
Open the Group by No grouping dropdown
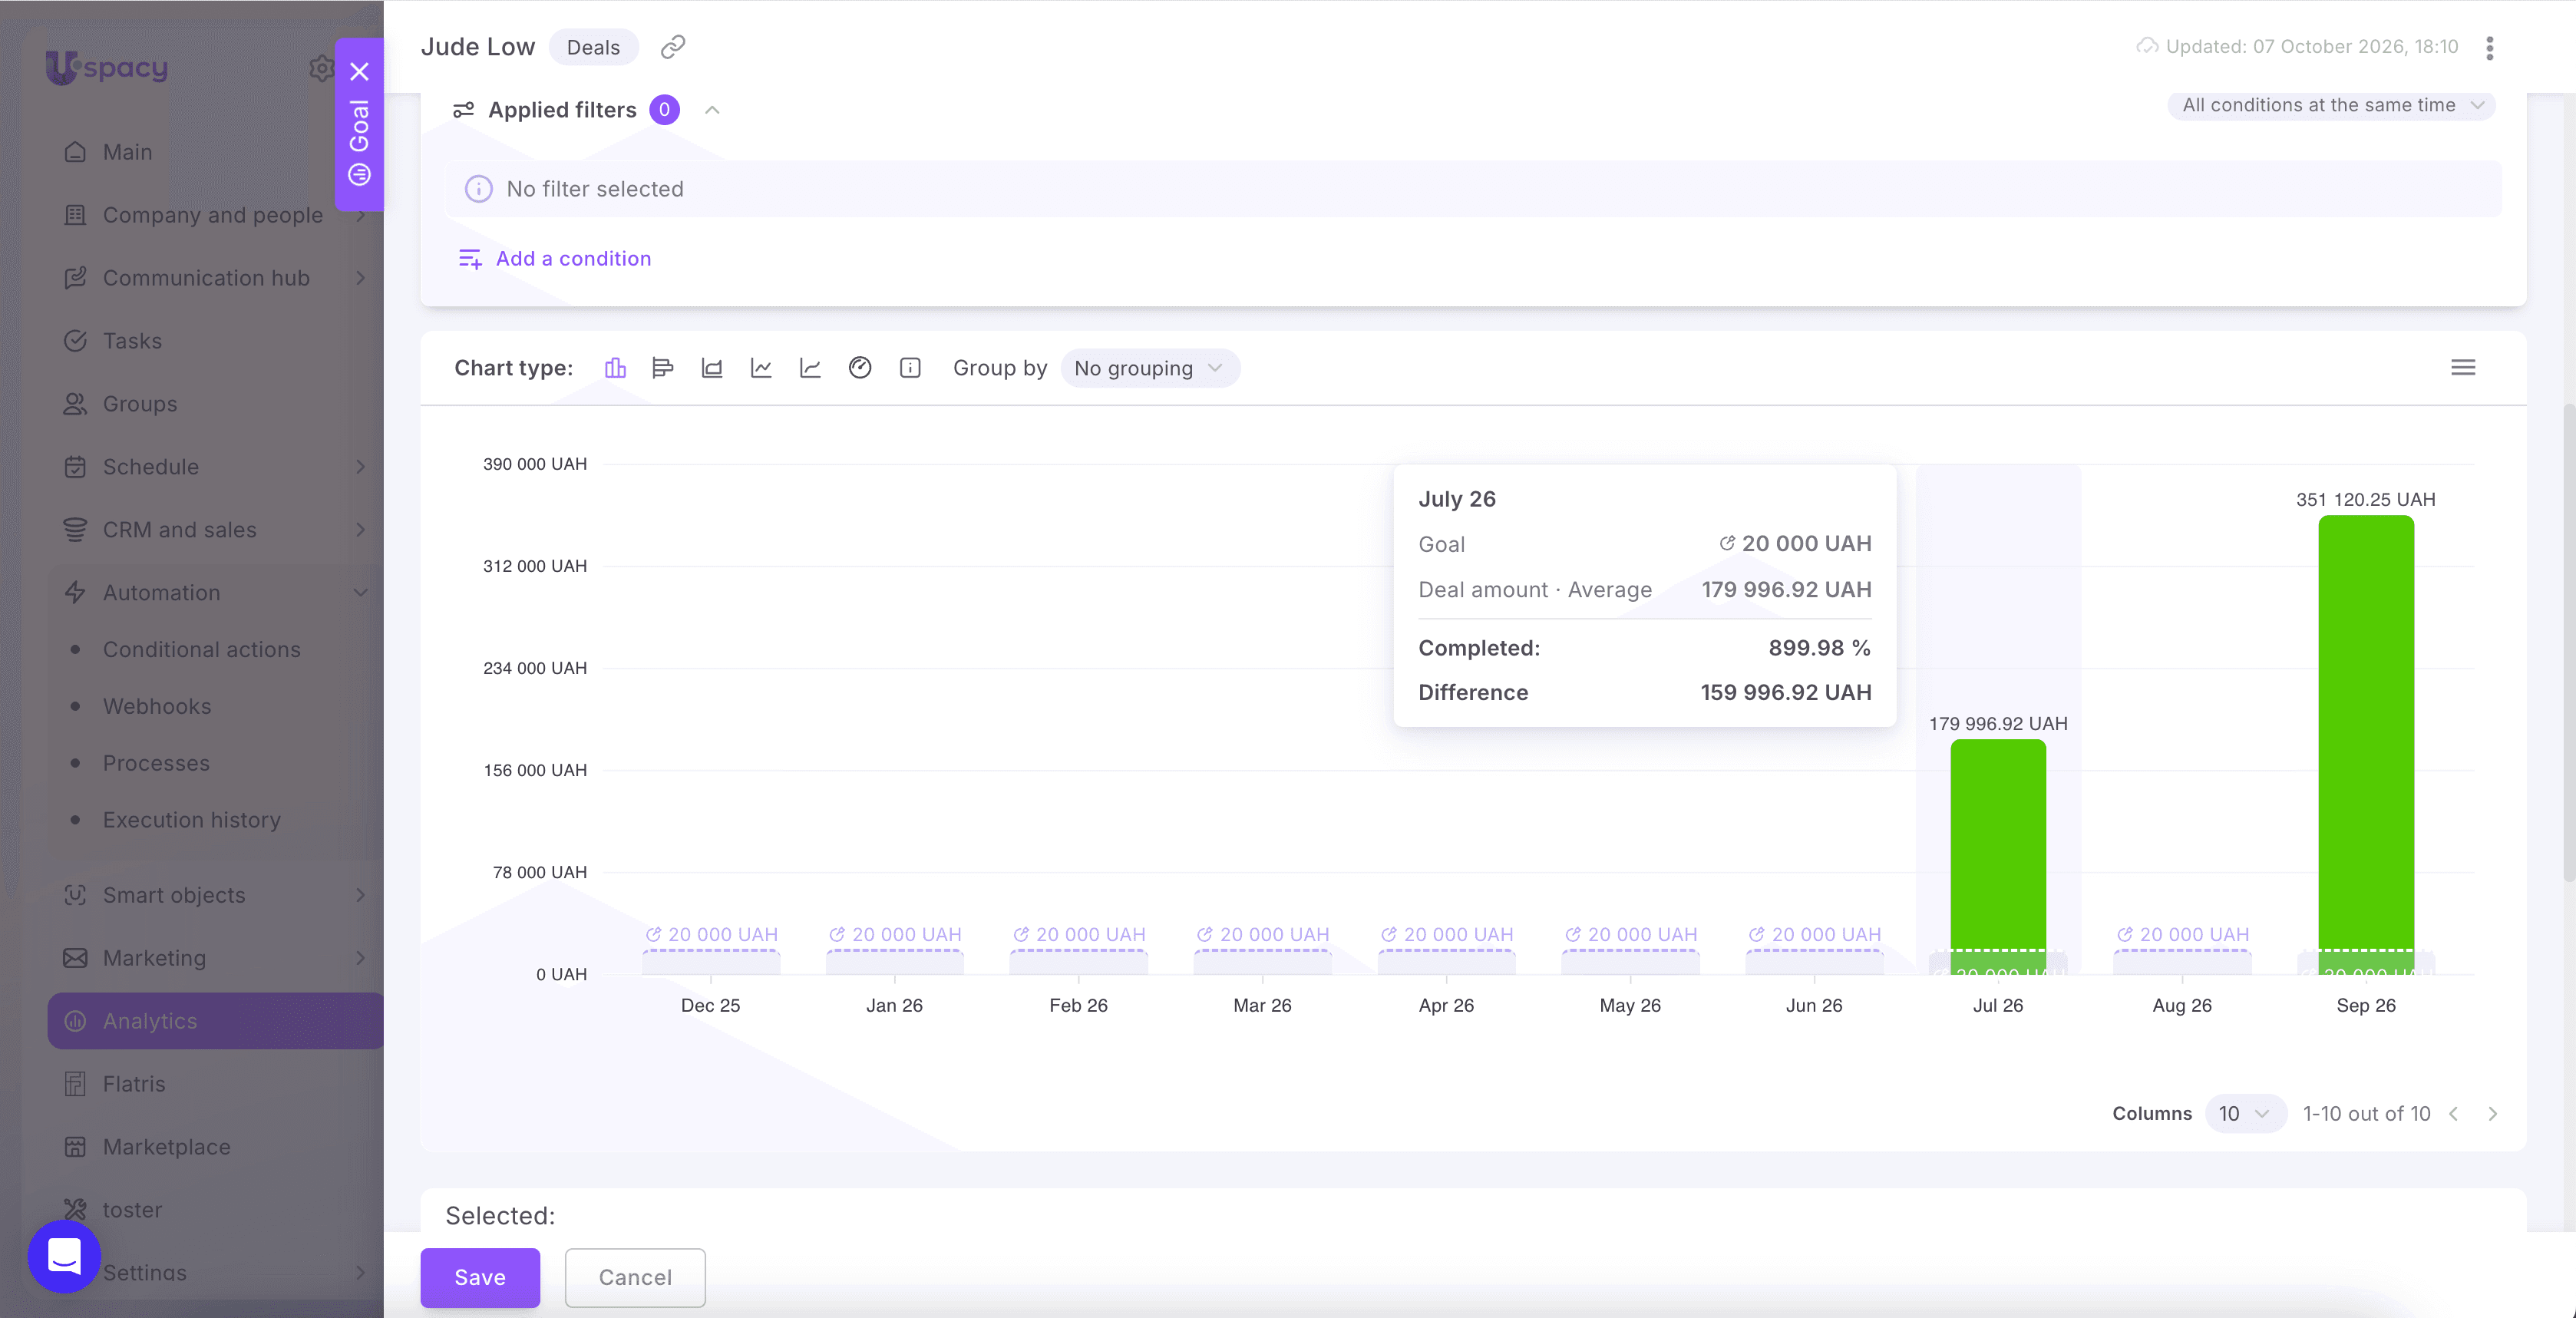[x=1150, y=368]
